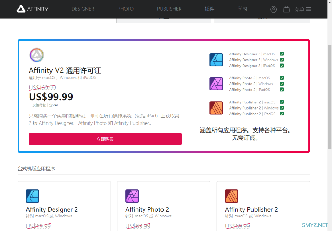Click the red 立即购买 button
This screenshot has width=332, height=231.
tap(105, 139)
